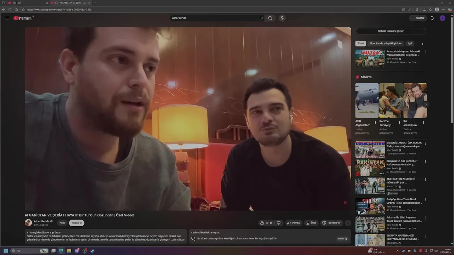Open Kore'de Türkiye'yi Shorts thumbnail
454x255 pixels.
pos(391,101)
